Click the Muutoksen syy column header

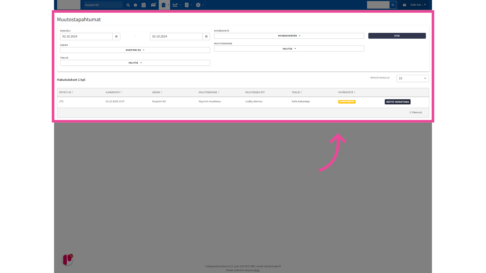[255, 92]
